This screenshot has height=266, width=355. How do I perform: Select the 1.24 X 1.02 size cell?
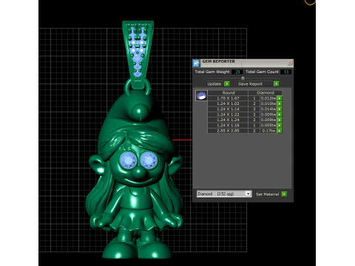[228, 103]
